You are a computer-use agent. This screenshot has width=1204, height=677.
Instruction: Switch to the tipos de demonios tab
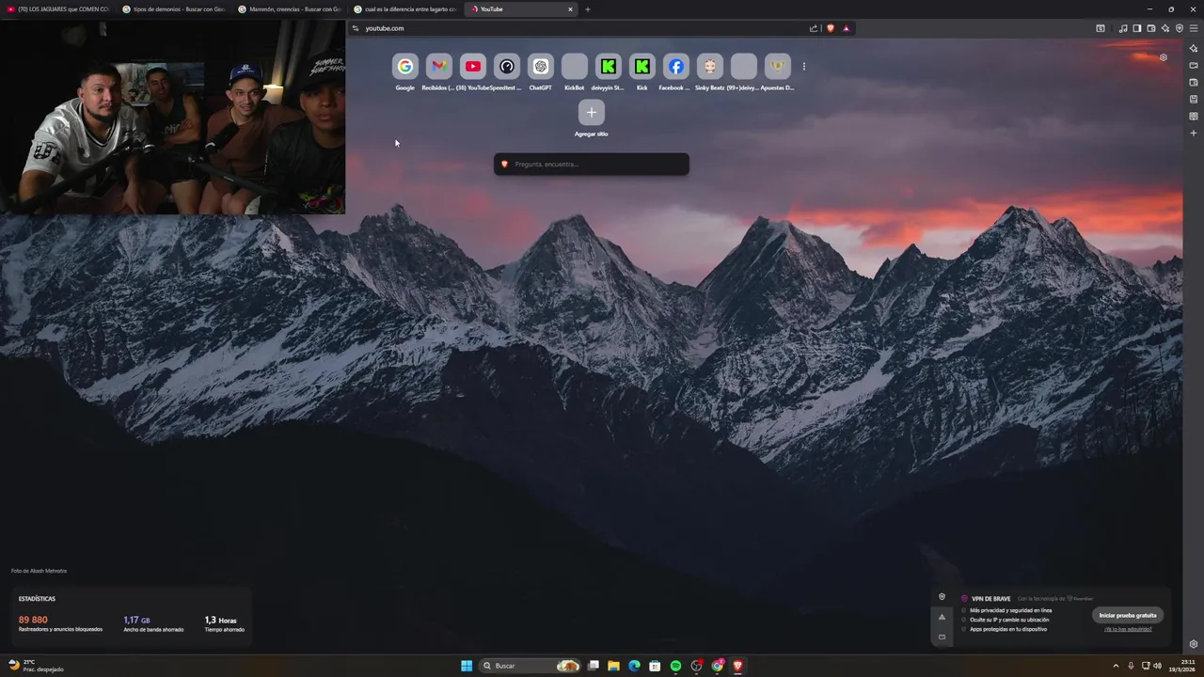coord(173,9)
